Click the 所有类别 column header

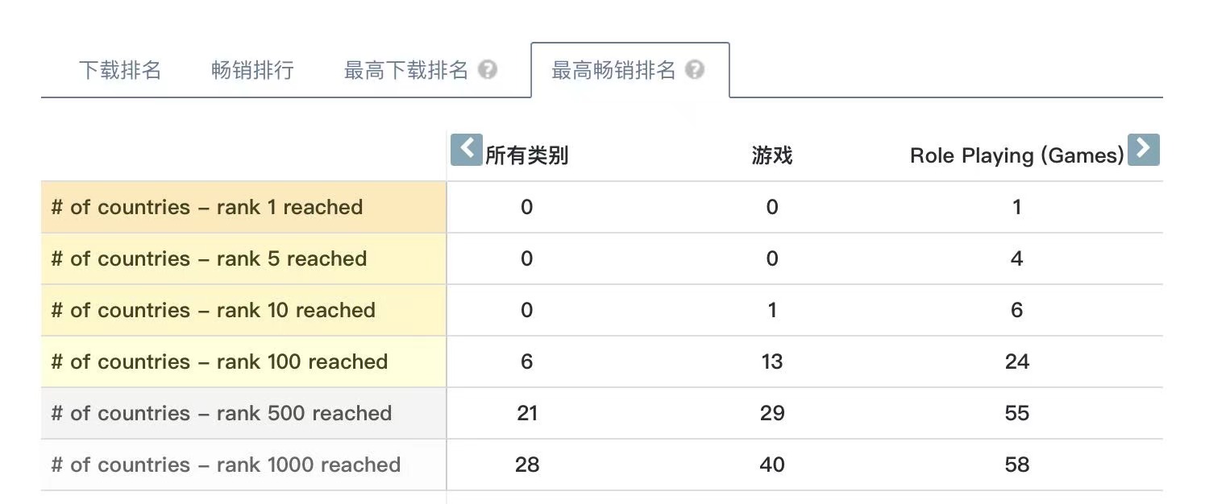(527, 155)
